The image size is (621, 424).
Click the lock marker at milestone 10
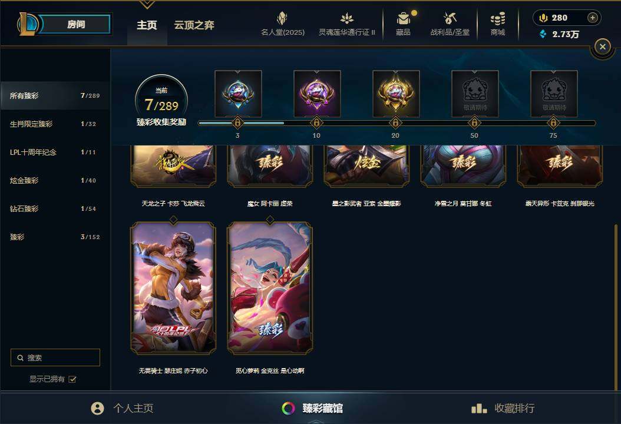pyautogui.click(x=316, y=122)
